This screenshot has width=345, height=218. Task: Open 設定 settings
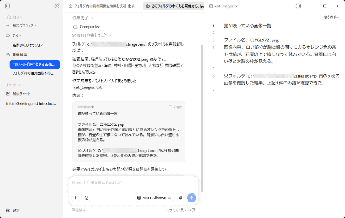click(13, 210)
